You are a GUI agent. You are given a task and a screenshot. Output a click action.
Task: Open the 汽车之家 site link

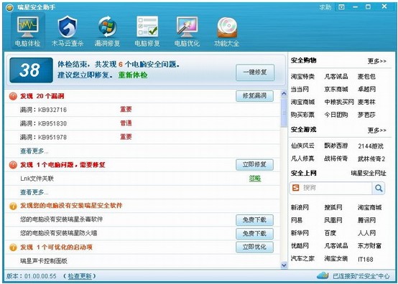[302, 259]
